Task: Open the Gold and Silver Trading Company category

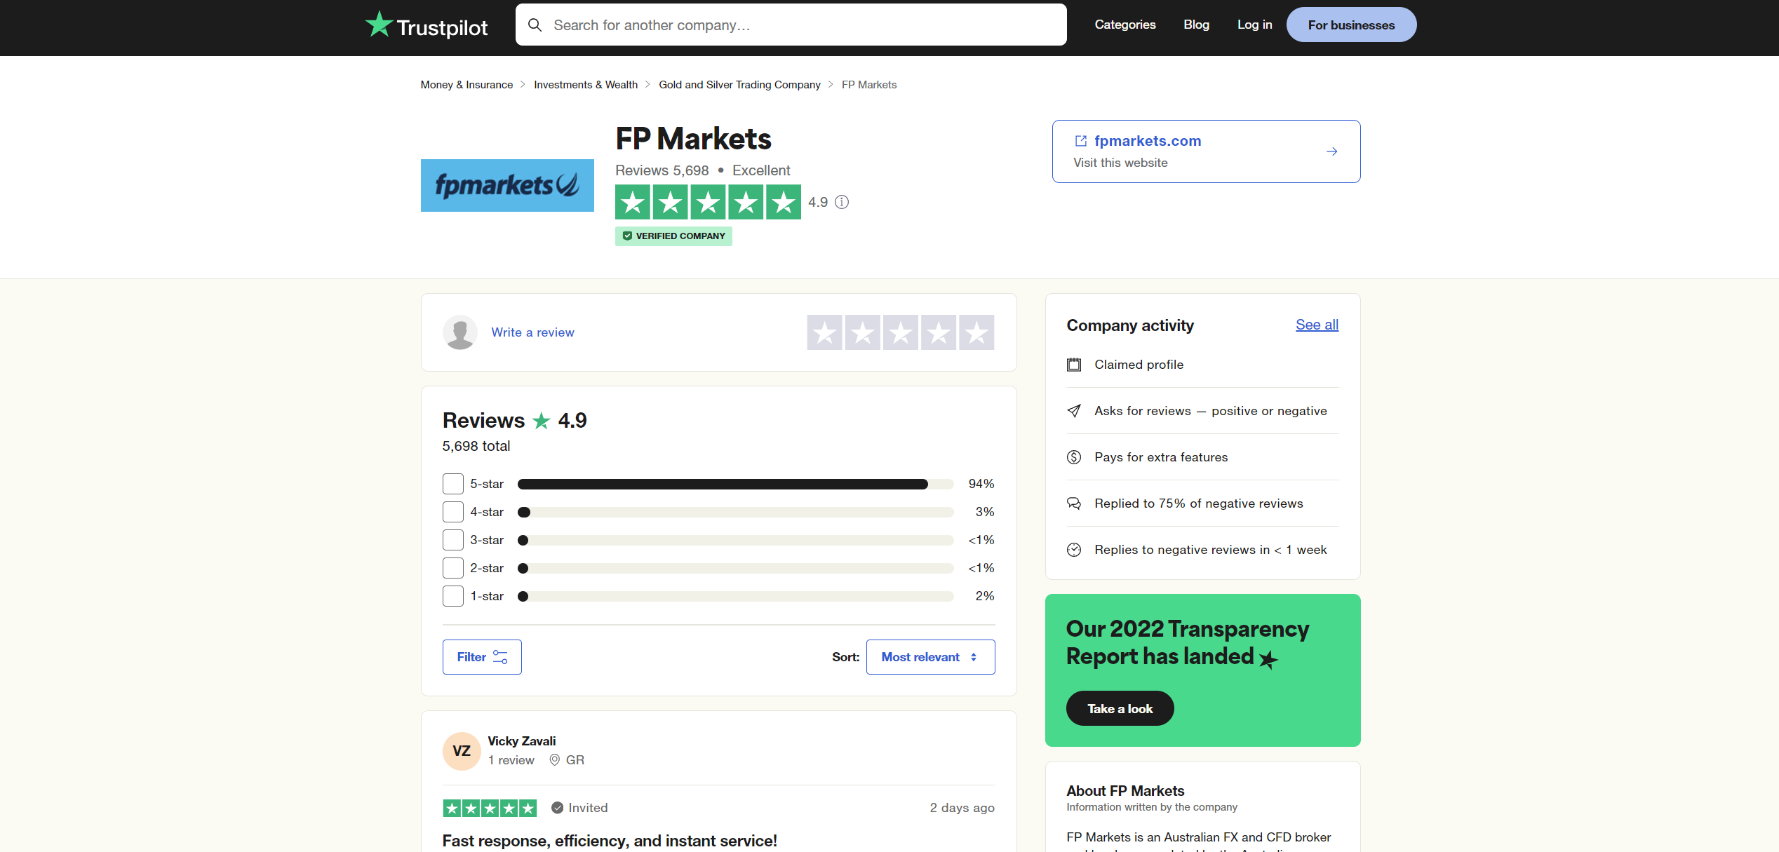Action: pos(739,84)
